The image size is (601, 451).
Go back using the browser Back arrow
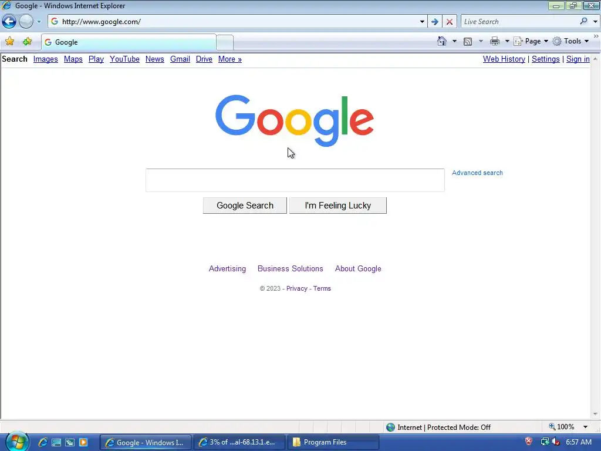coord(9,22)
